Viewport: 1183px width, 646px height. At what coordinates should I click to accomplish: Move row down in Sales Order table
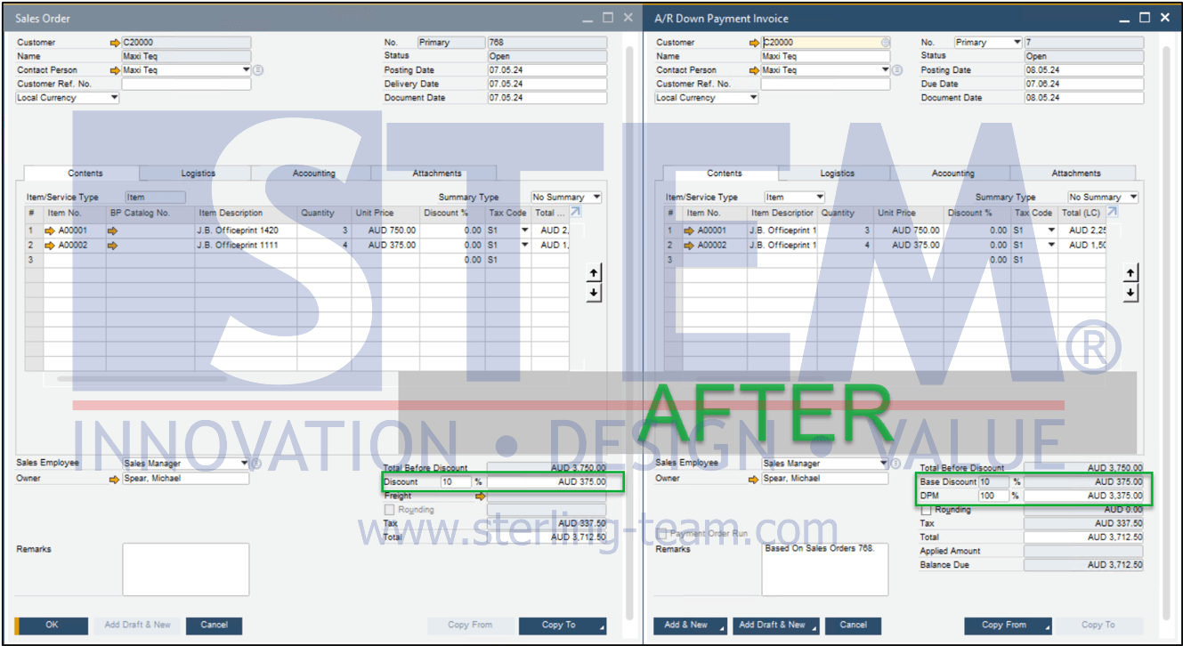click(x=594, y=293)
